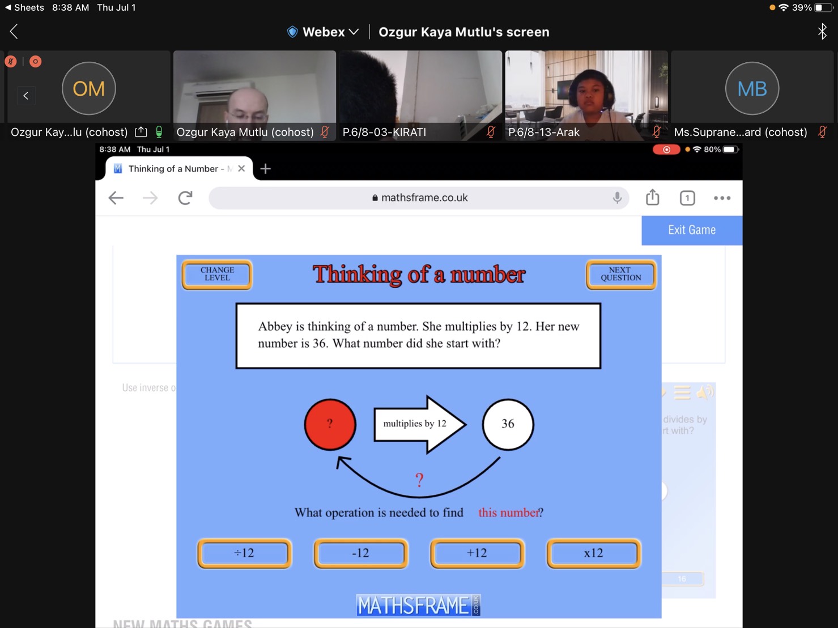
Task: Choose the -12 answer
Action: tap(361, 553)
